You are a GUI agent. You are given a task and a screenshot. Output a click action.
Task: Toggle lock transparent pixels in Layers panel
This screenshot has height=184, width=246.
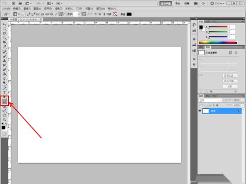tap(207, 105)
